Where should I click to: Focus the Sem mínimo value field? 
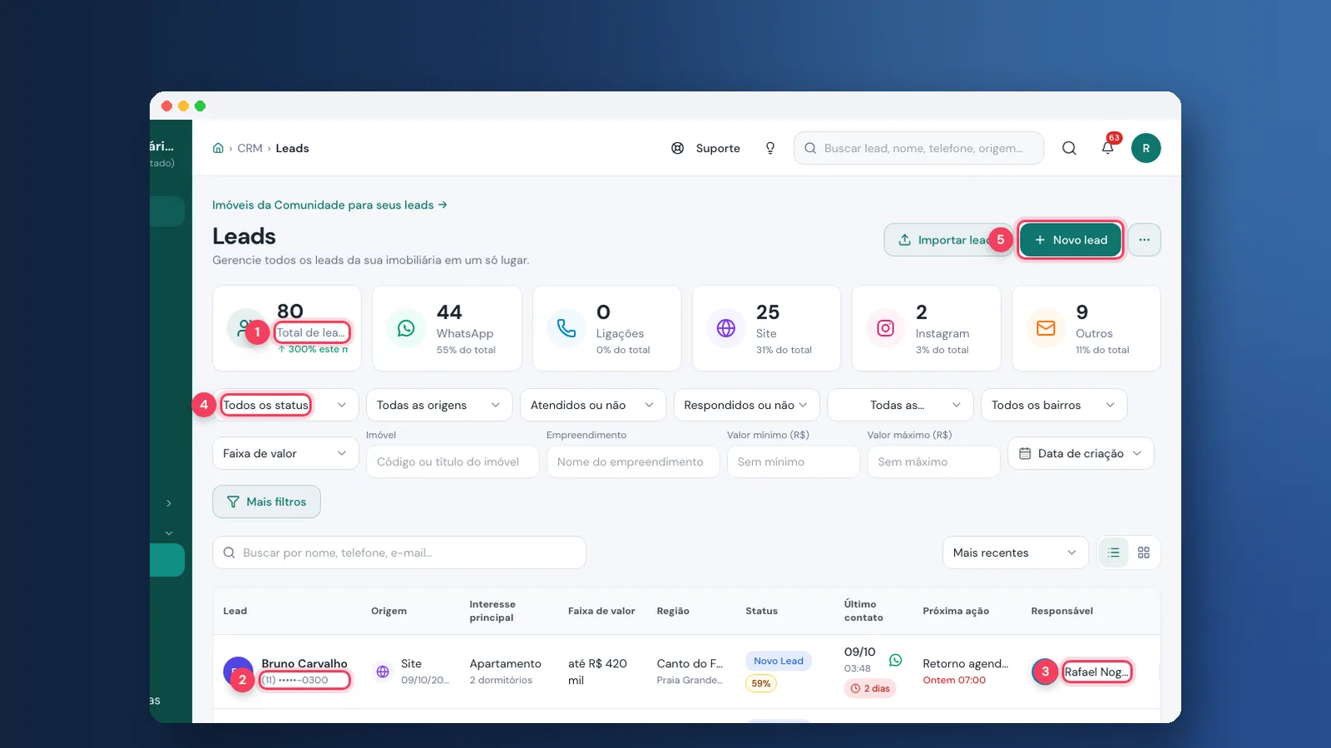click(794, 461)
